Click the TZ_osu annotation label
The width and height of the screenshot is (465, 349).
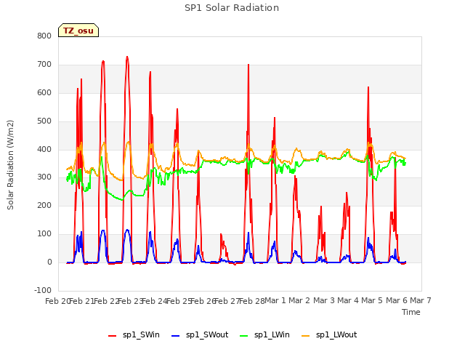pos(78,31)
